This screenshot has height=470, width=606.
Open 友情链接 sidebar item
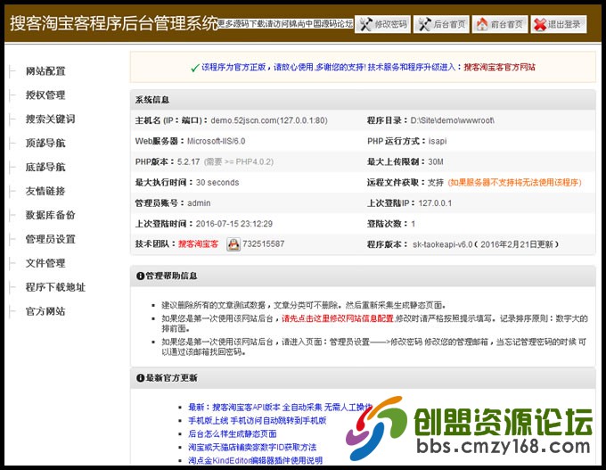pyautogui.click(x=45, y=191)
